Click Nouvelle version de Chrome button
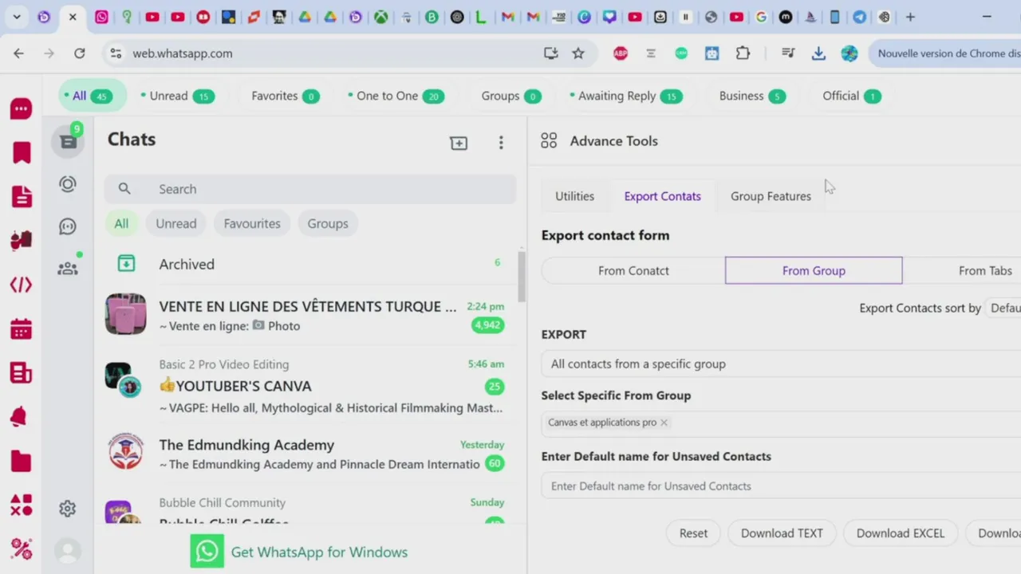The image size is (1021, 574). coord(945,53)
